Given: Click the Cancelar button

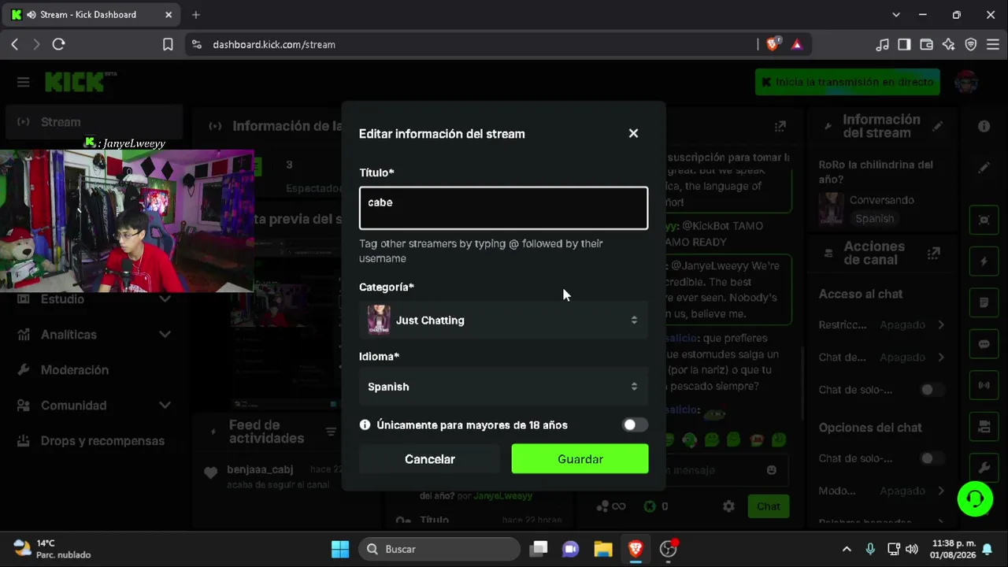Looking at the screenshot, I should click(x=430, y=459).
